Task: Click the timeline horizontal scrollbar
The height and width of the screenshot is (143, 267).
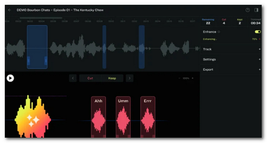Action: tap(41, 18)
